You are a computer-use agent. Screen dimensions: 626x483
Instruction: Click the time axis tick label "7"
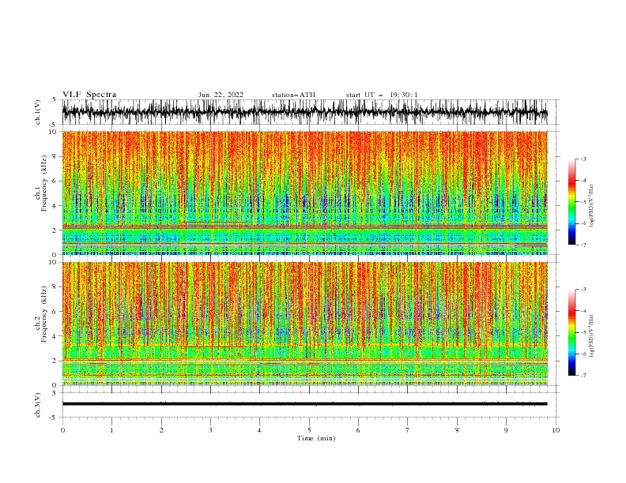(408, 430)
